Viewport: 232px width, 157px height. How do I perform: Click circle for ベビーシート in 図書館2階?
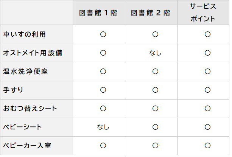155,127
